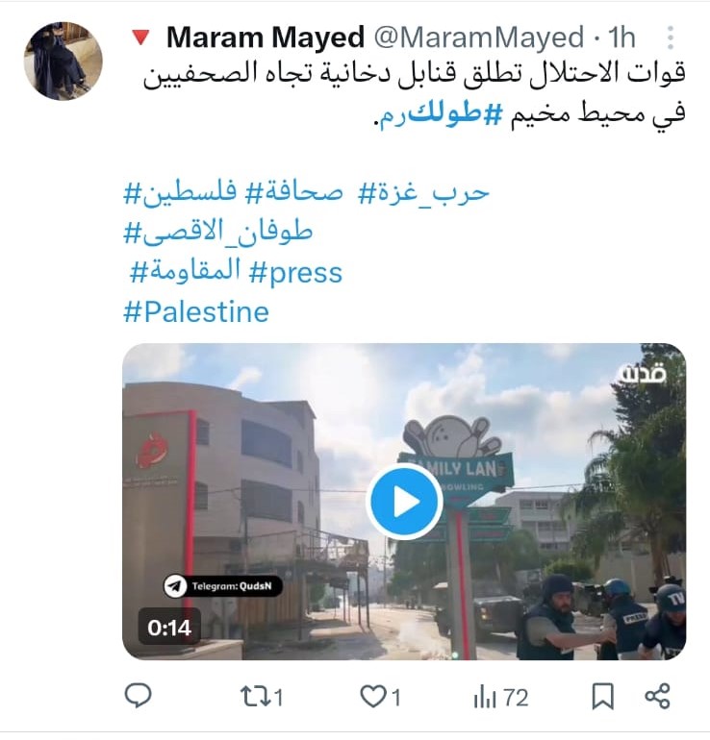View post analytics bar chart icon
Viewport: 710px width, 740px height.
[x=485, y=698]
